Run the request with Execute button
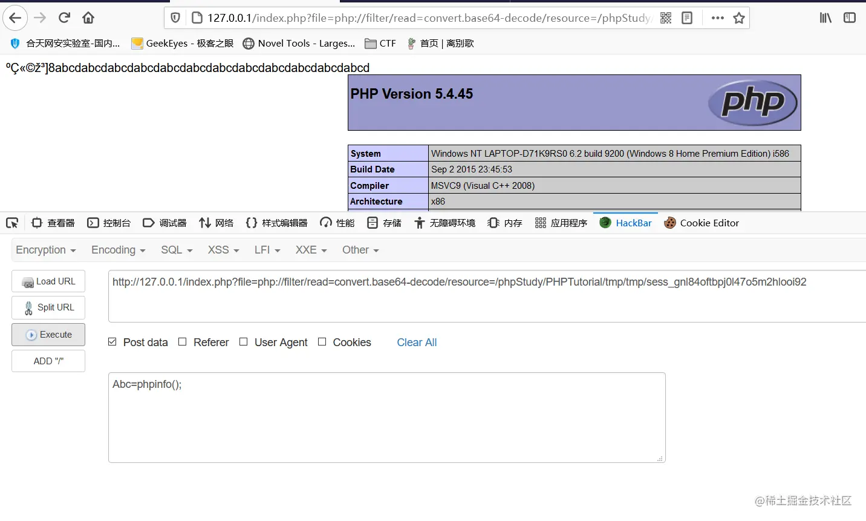 [x=48, y=335]
